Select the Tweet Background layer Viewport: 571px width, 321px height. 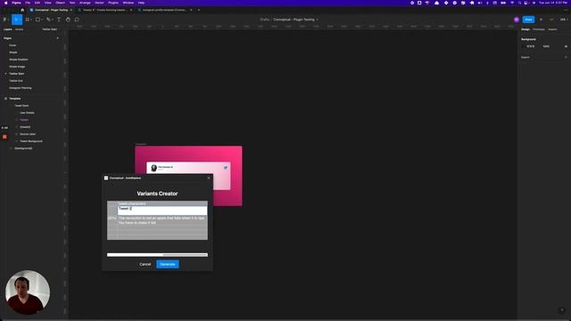pyautogui.click(x=31, y=141)
